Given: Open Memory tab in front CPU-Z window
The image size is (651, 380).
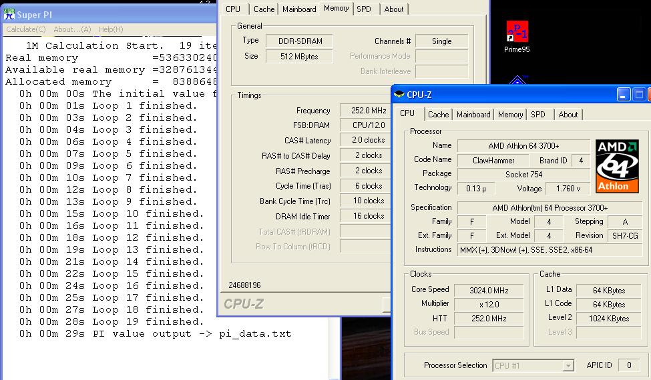Looking at the screenshot, I should pyautogui.click(x=510, y=115).
